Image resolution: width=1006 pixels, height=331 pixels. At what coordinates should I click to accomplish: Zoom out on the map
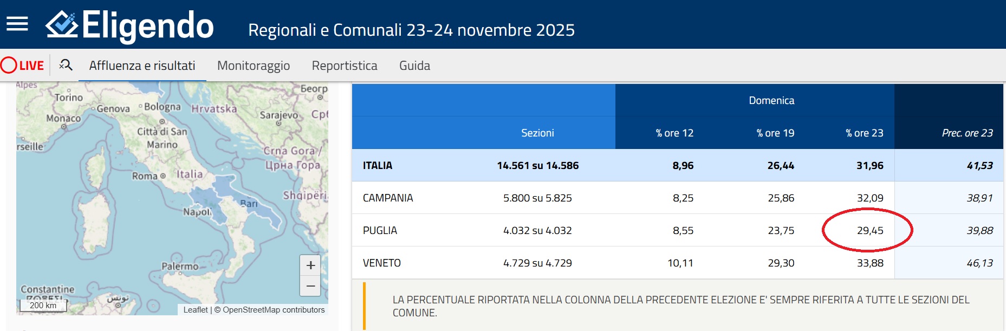(310, 285)
